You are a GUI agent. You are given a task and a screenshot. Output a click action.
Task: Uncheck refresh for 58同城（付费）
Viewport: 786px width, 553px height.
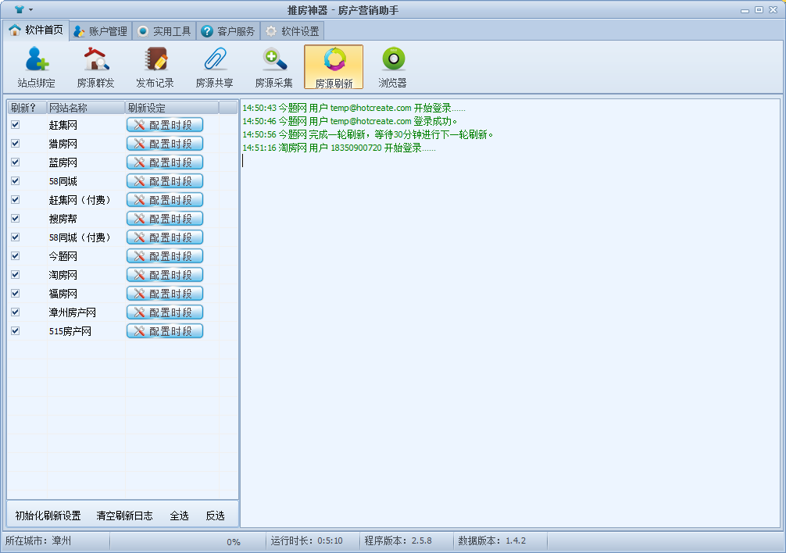[x=16, y=237]
